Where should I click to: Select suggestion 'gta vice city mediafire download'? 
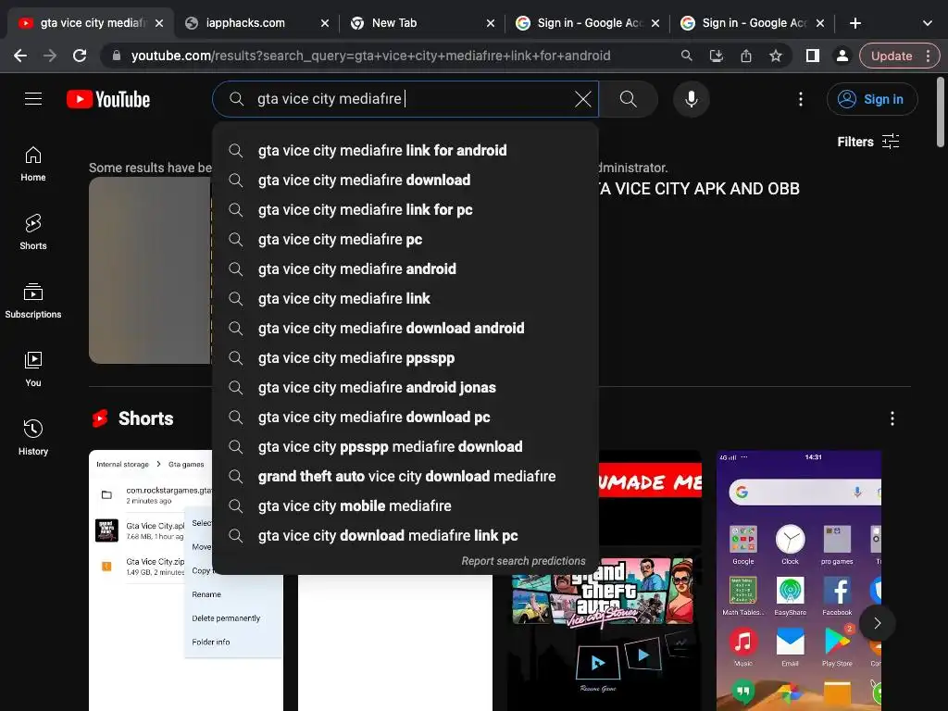405,181
